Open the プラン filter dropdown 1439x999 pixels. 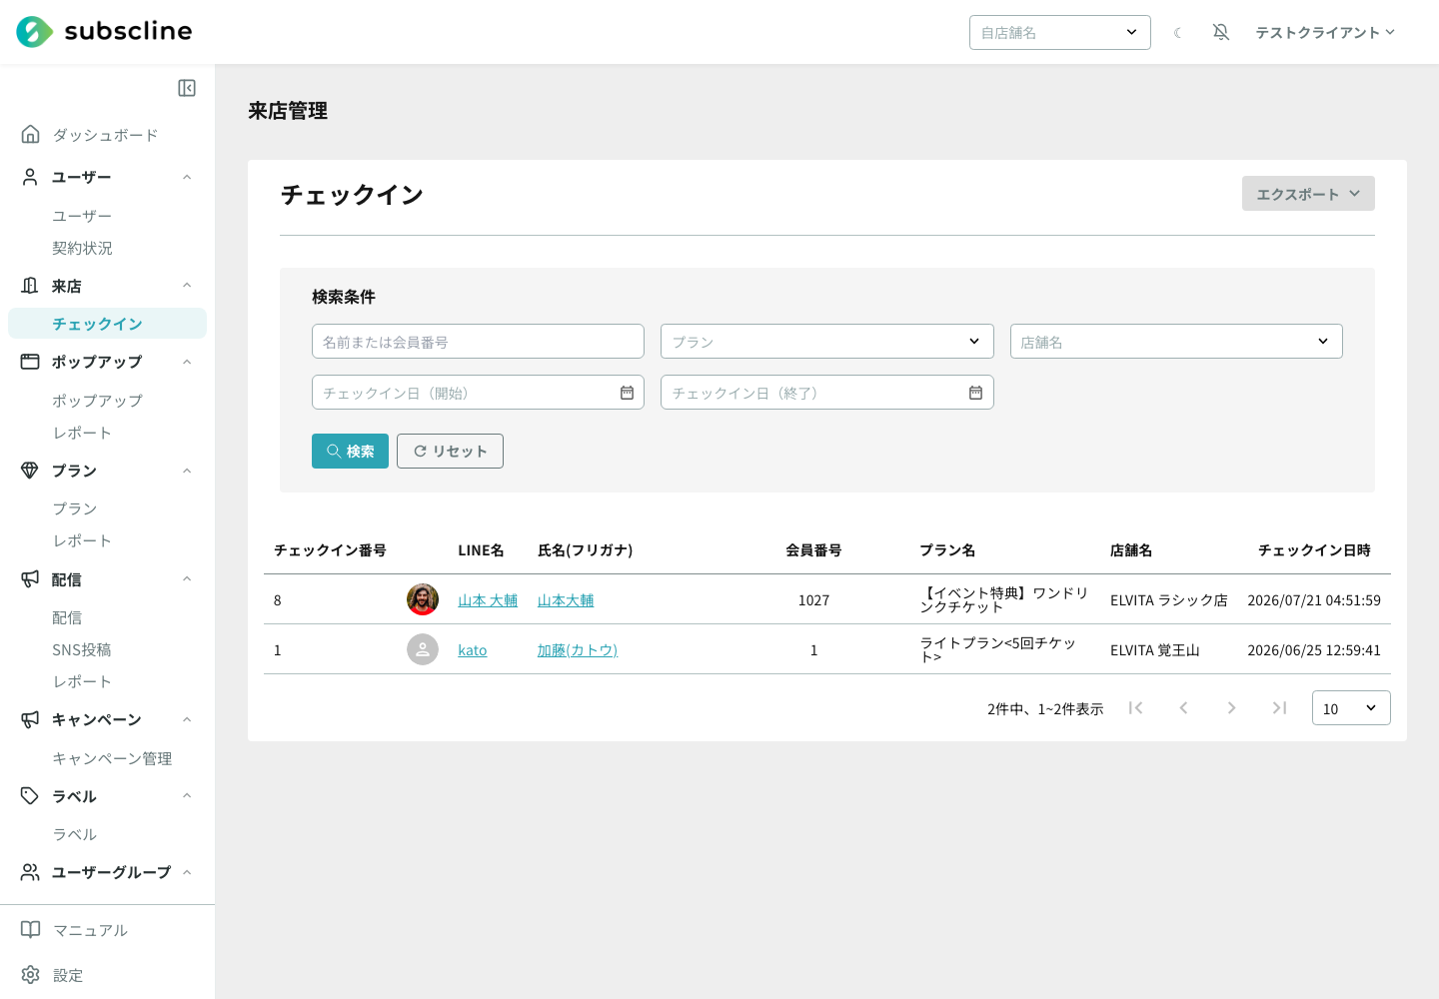pos(827,342)
